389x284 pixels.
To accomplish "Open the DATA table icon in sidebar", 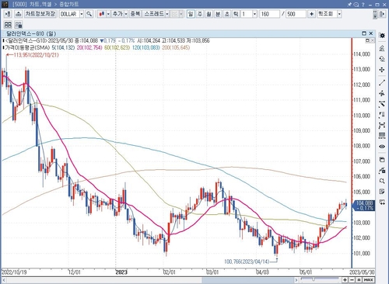I will pos(382,136).
